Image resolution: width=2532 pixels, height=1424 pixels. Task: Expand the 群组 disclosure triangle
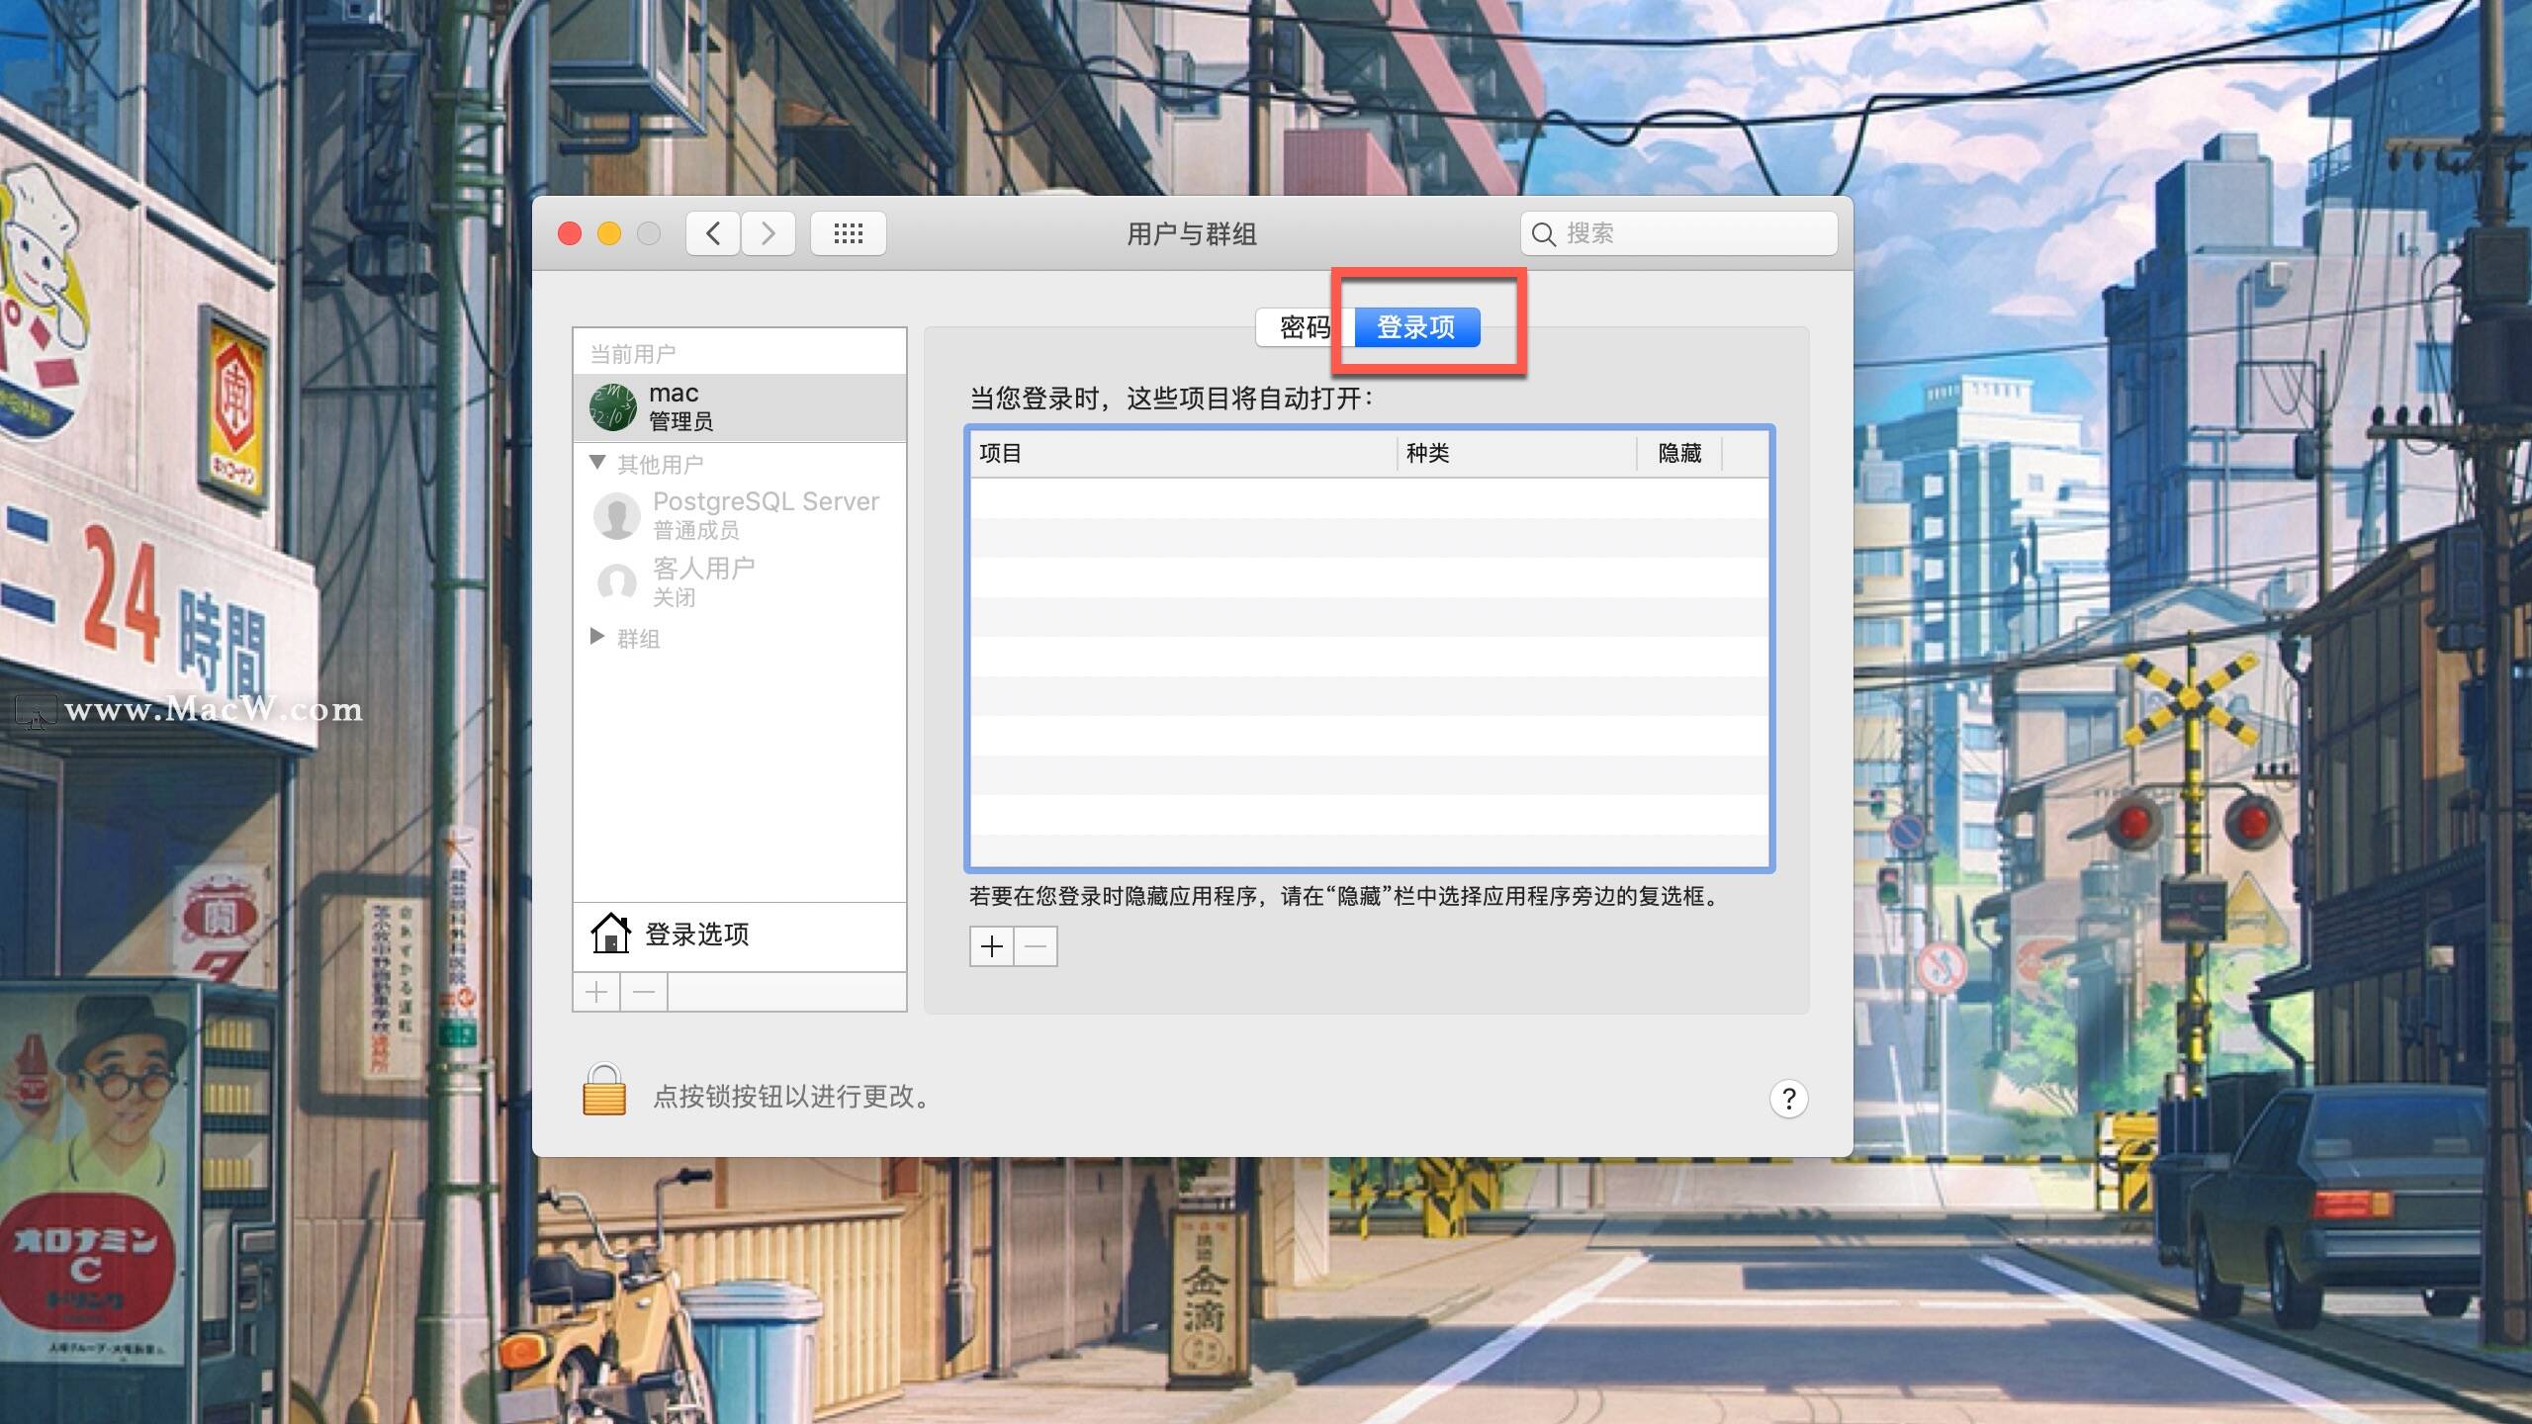pyautogui.click(x=596, y=637)
